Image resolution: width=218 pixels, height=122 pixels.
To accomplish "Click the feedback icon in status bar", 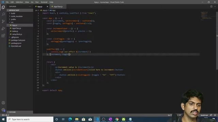I will click(x=211, y=115).
